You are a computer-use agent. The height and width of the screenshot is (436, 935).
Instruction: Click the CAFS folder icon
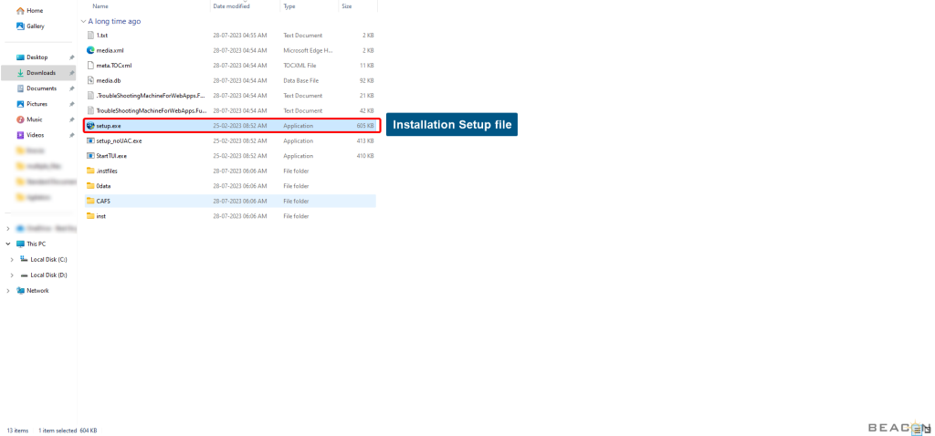pyautogui.click(x=90, y=201)
